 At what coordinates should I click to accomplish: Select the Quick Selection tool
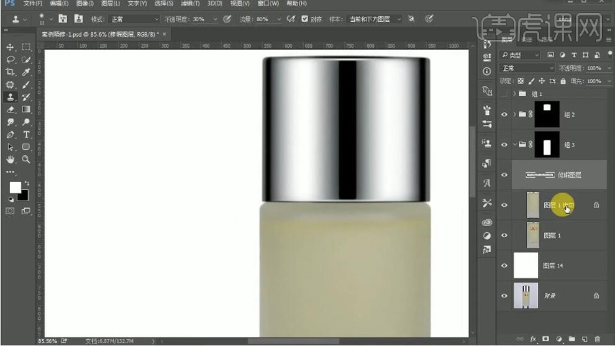point(26,60)
